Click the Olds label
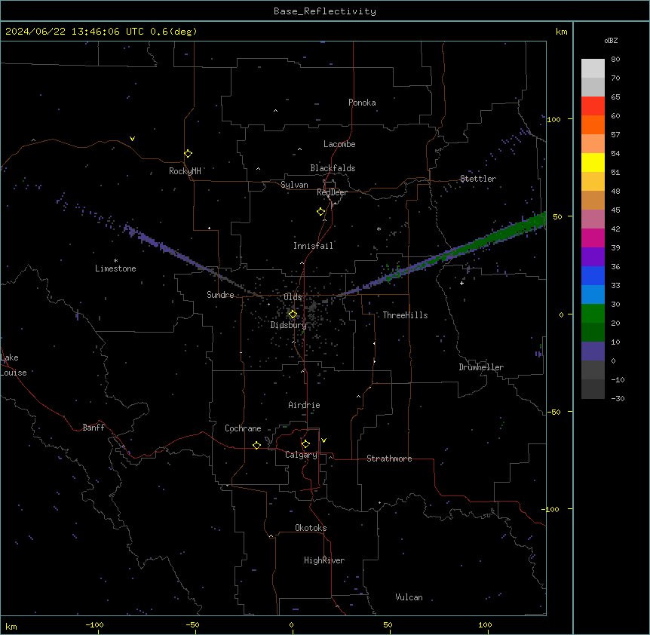 coord(293,297)
